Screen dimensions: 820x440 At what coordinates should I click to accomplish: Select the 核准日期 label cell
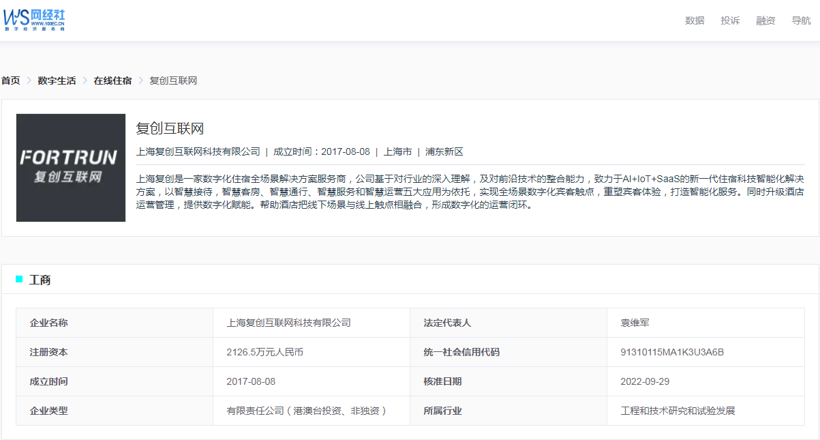508,381
